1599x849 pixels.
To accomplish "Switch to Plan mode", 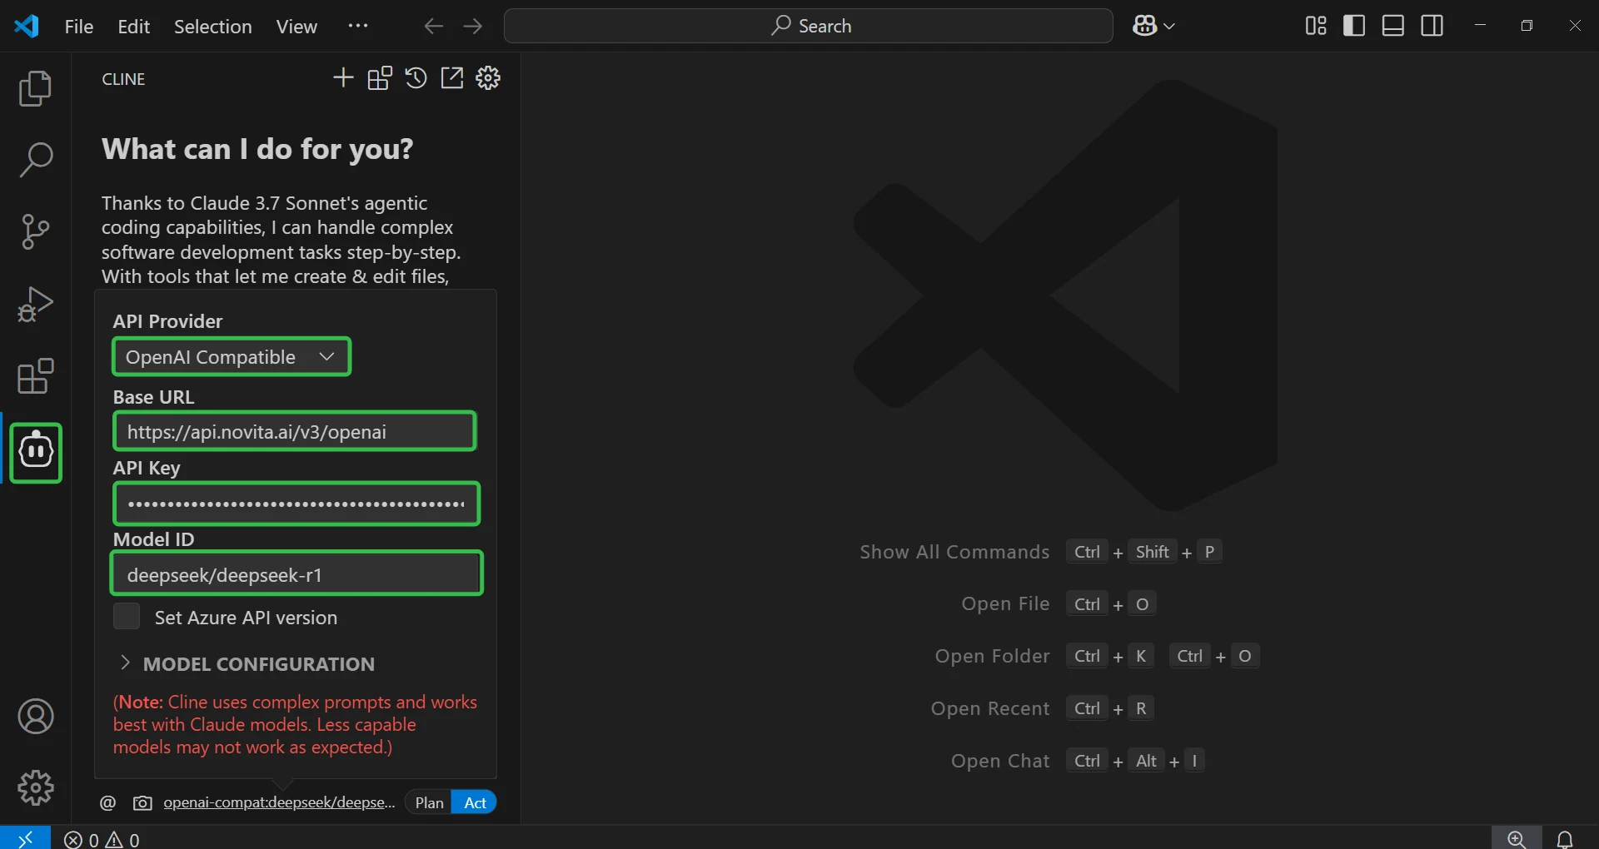I will [429, 802].
